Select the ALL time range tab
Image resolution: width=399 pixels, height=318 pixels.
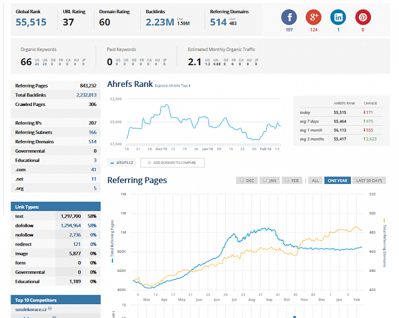click(x=315, y=181)
